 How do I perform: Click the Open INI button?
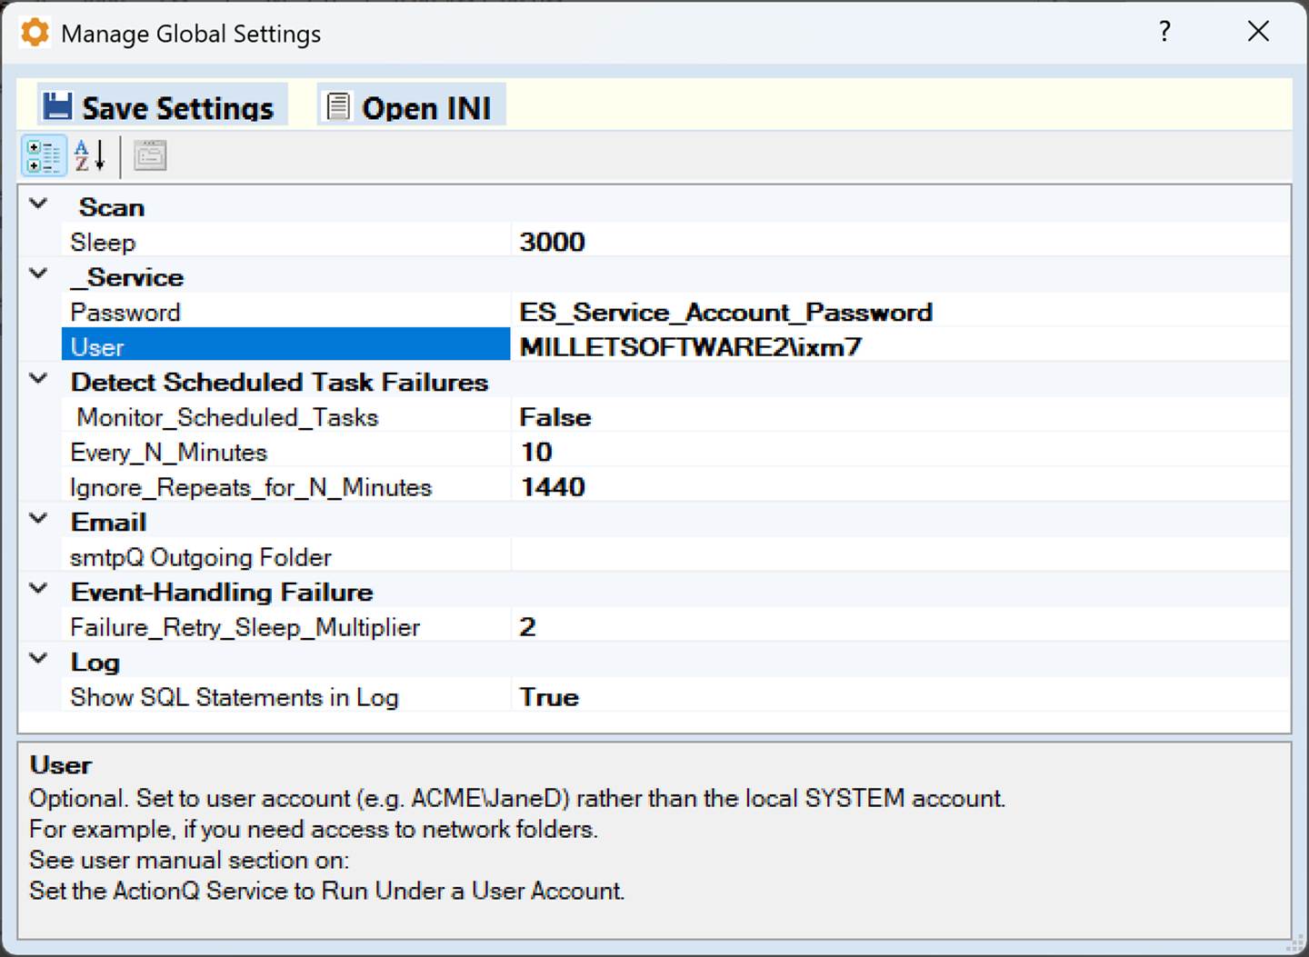click(x=411, y=106)
